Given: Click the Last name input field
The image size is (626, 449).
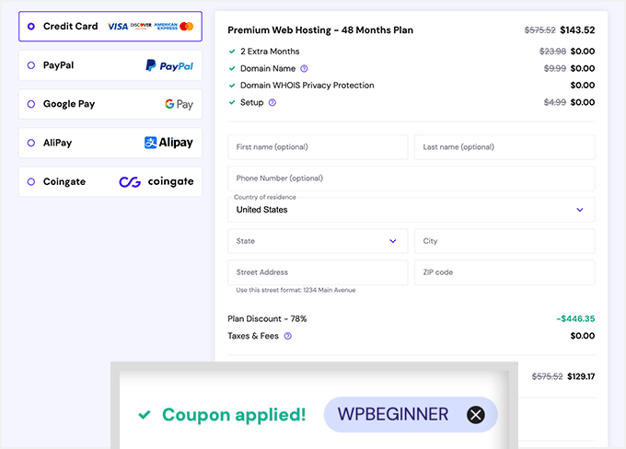Looking at the screenshot, I should coord(504,147).
